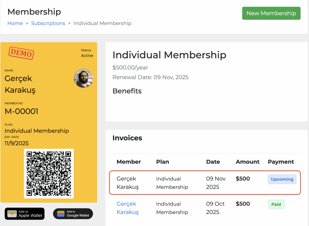This screenshot has width=309, height=226.
Task: Click the Google Wallet card icon
Action: click(61, 214)
